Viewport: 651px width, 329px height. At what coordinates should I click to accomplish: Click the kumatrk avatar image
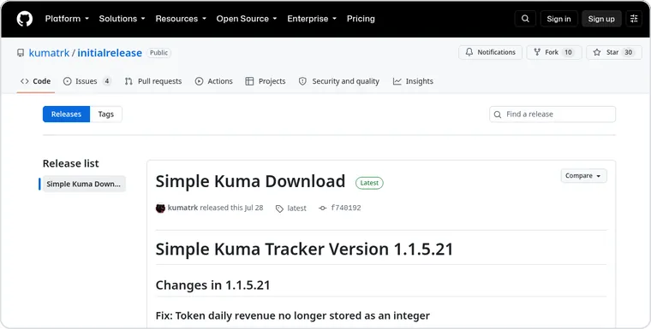[x=160, y=208]
